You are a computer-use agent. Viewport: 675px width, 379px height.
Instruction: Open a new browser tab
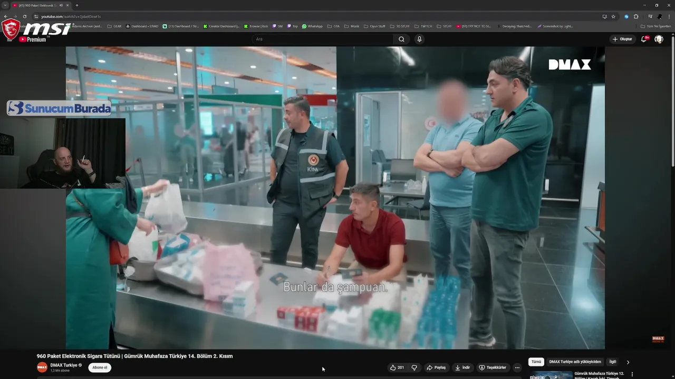tap(77, 5)
